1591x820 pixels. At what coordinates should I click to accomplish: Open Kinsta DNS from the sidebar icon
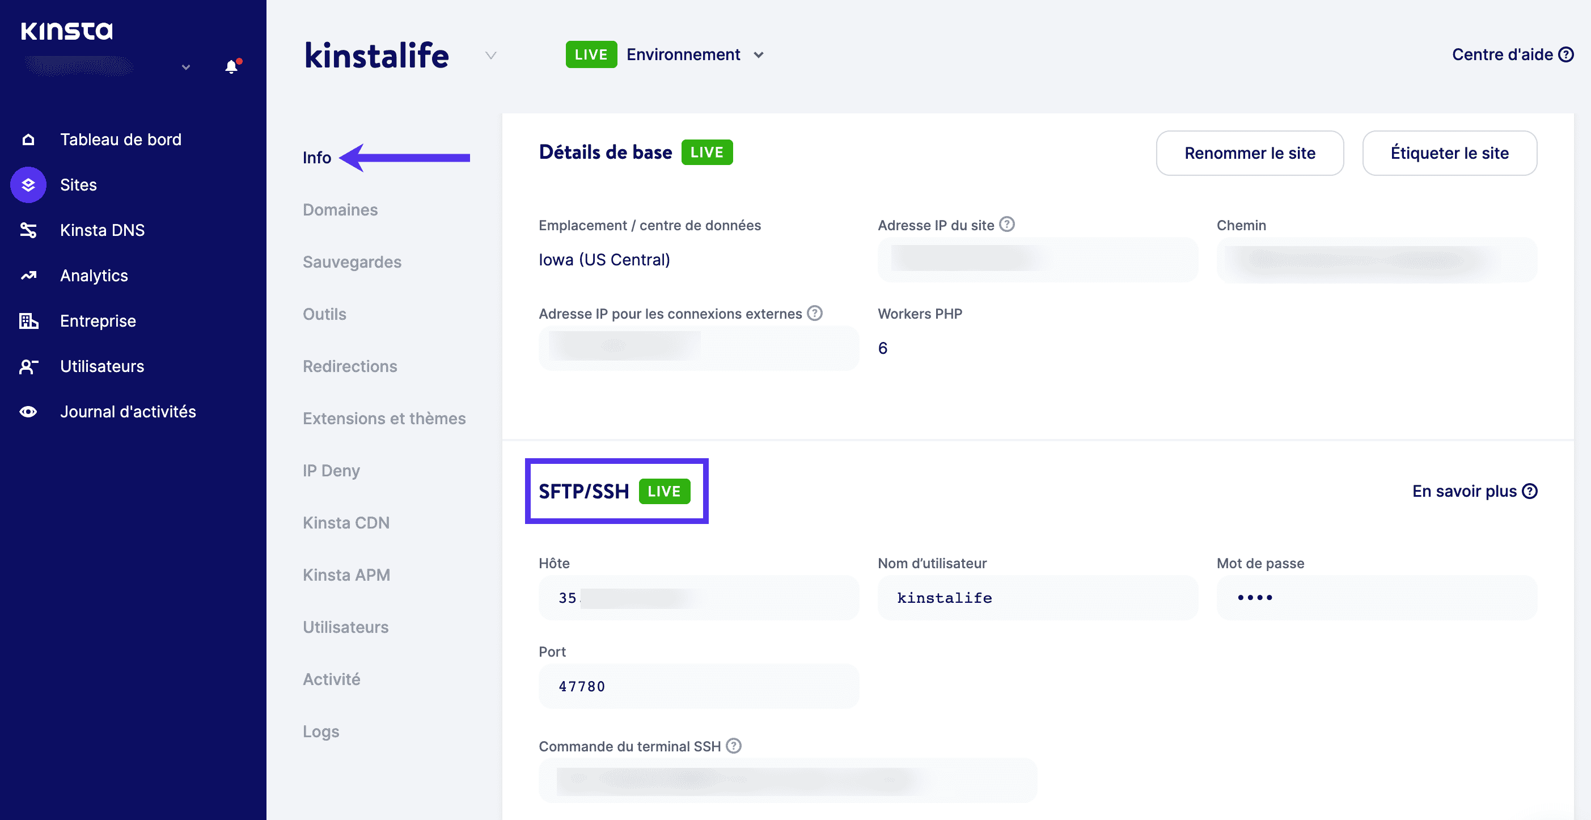click(28, 230)
